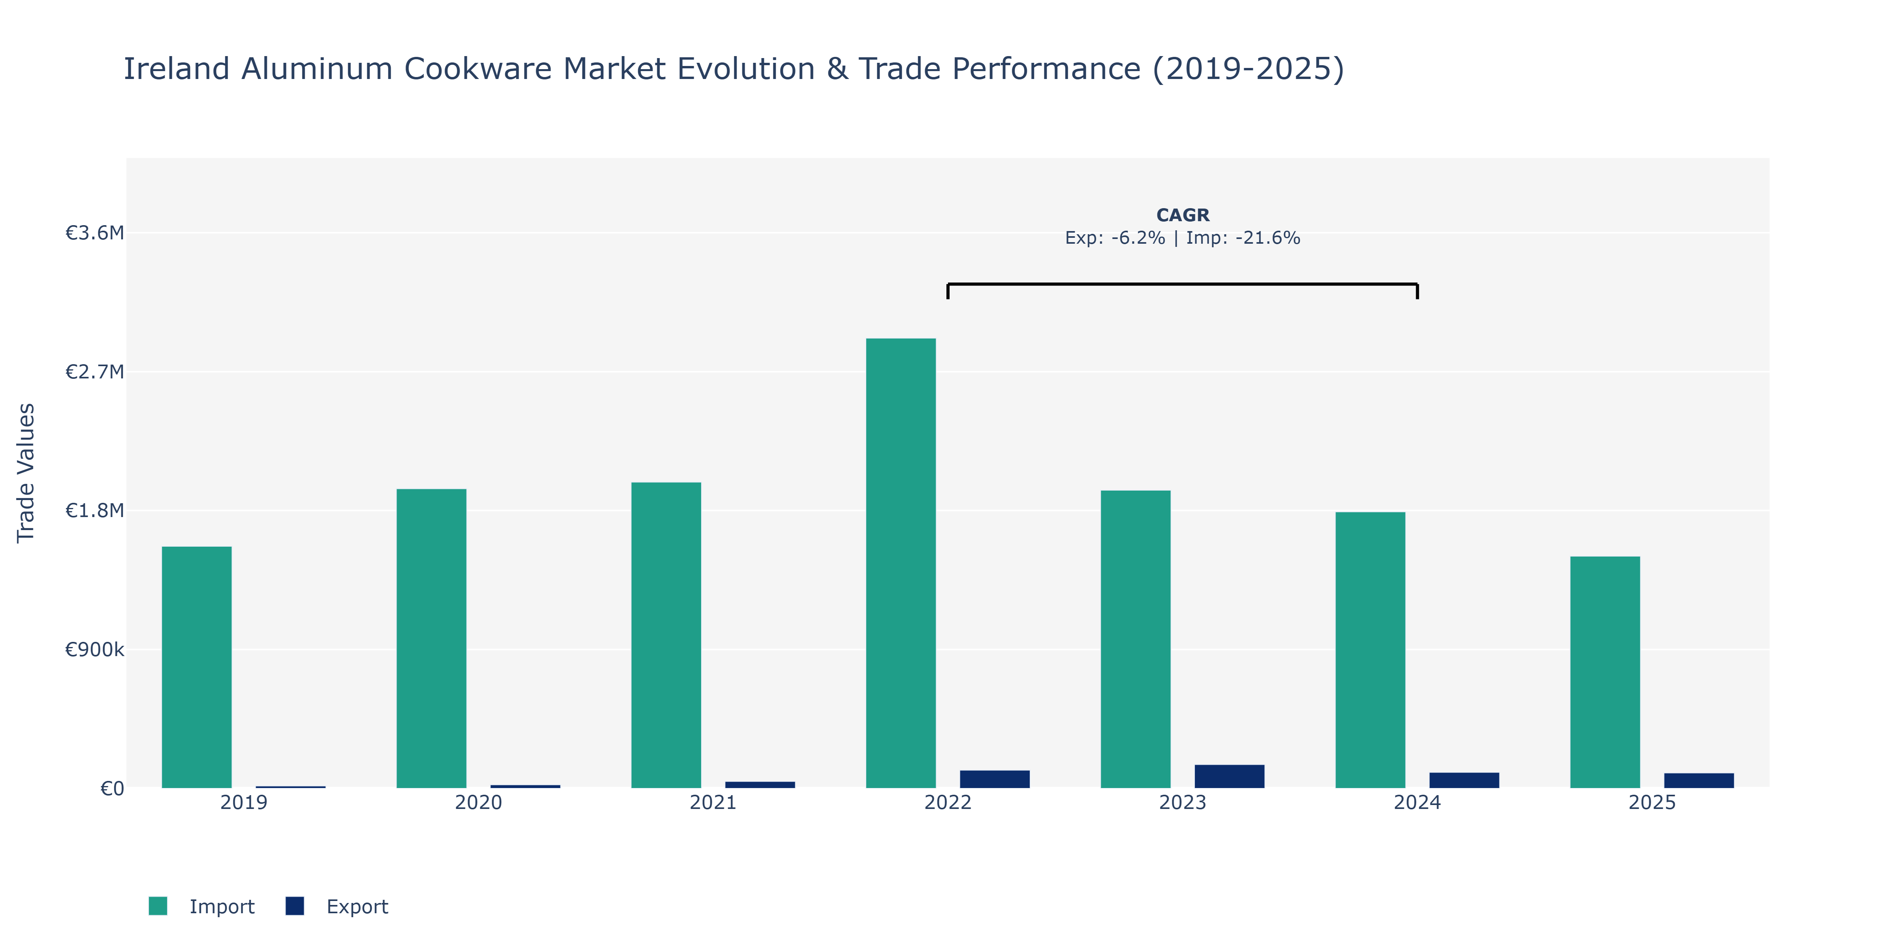Click the 2023 x-axis label
The width and height of the screenshot is (1896, 948).
pyautogui.click(x=1183, y=802)
